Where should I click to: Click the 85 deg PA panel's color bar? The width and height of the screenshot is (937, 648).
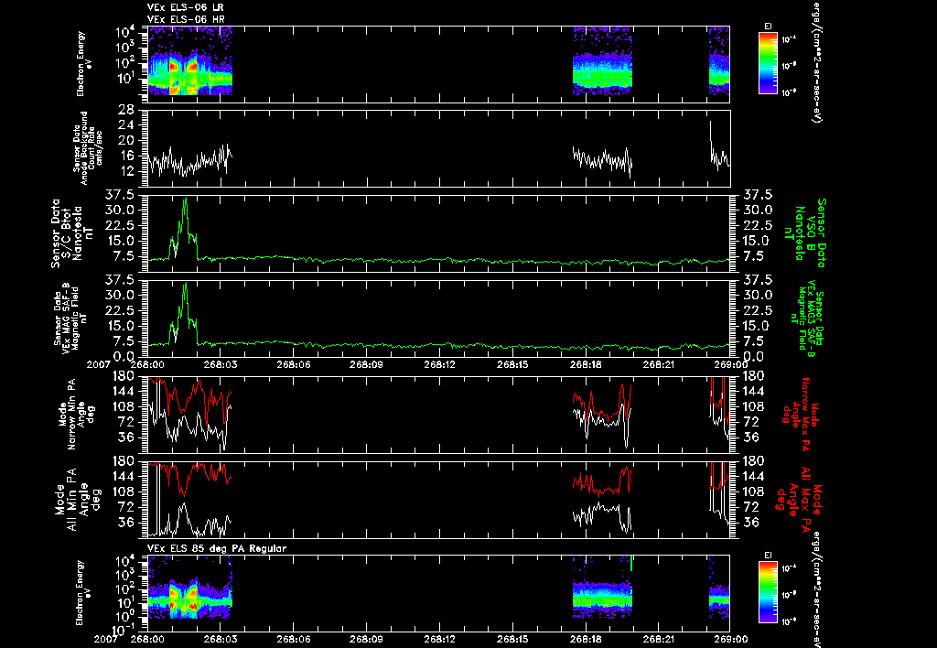[768, 592]
